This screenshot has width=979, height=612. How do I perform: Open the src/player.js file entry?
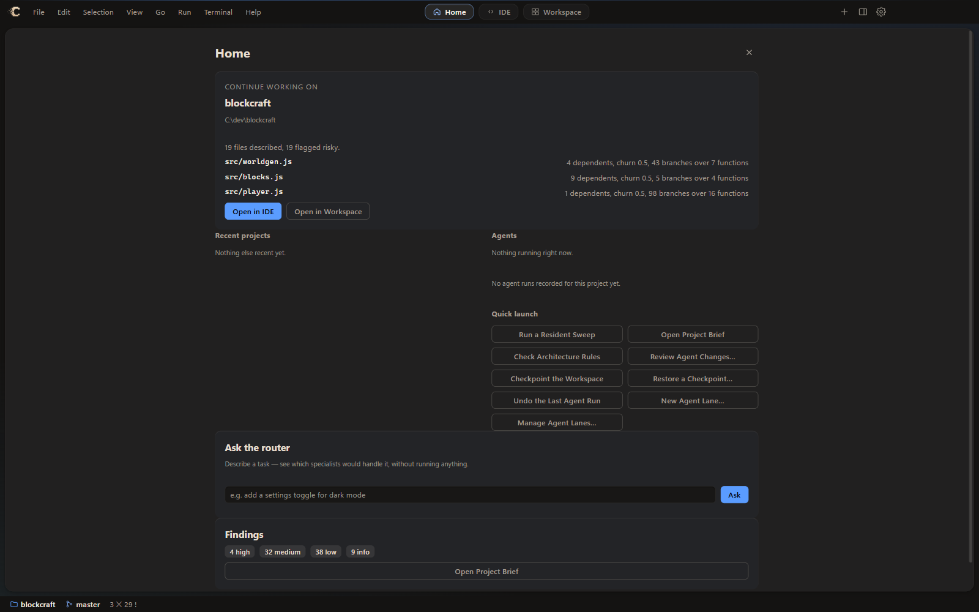(x=254, y=192)
